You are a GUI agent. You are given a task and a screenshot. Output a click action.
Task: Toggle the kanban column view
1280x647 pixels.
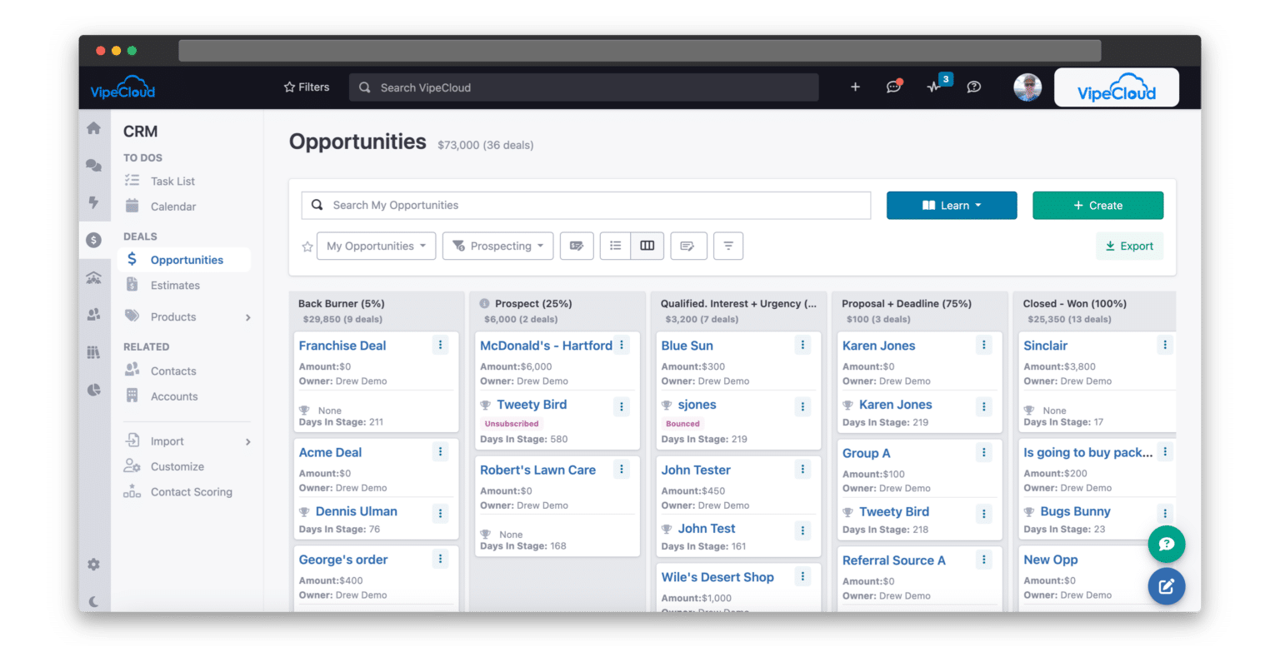tap(647, 246)
